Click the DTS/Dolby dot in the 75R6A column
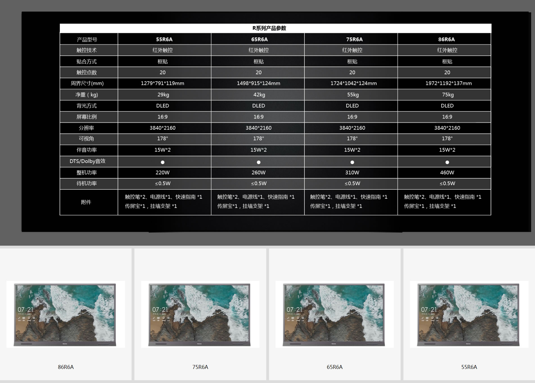The width and height of the screenshot is (535, 383). pyautogui.click(x=352, y=162)
